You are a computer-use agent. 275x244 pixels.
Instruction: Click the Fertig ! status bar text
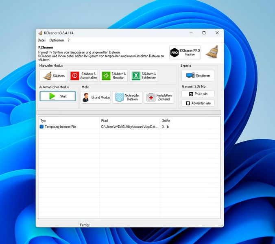pyautogui.click(x=85, y=225)
